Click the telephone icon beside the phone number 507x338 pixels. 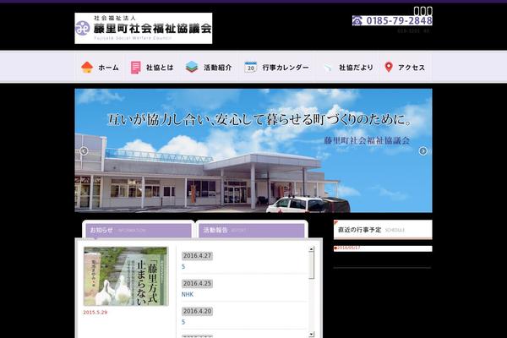pos(357,20)
